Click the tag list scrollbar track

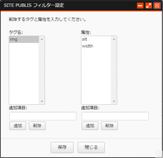(42, 70)
